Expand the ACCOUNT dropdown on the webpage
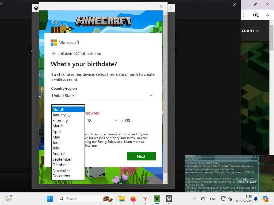This screenshot has height=205, width=274. [x=250, y=31]
